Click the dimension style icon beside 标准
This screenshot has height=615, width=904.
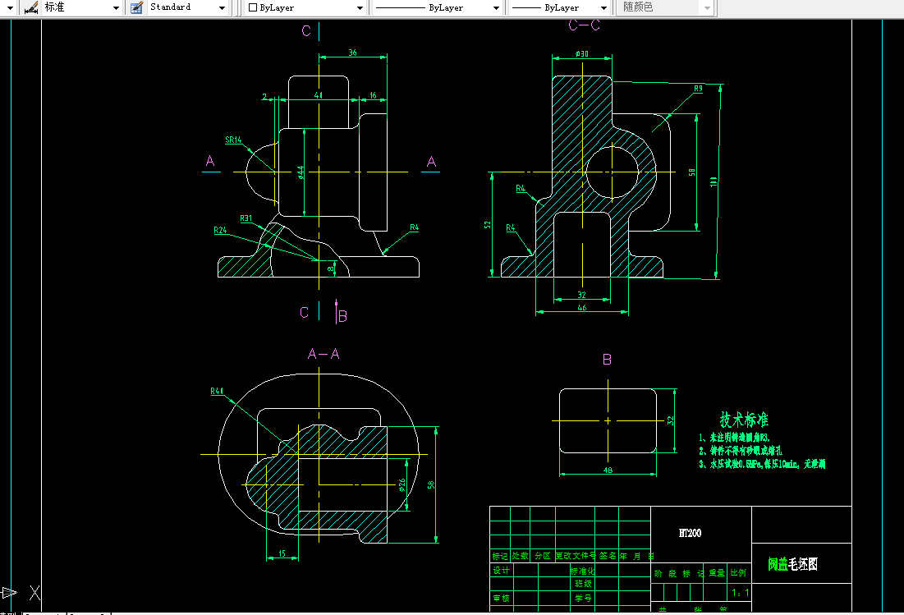point(31,7)
